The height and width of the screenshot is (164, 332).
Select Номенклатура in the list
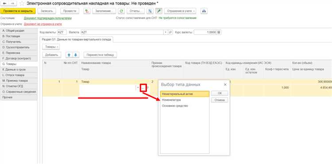tap(185, 100)
